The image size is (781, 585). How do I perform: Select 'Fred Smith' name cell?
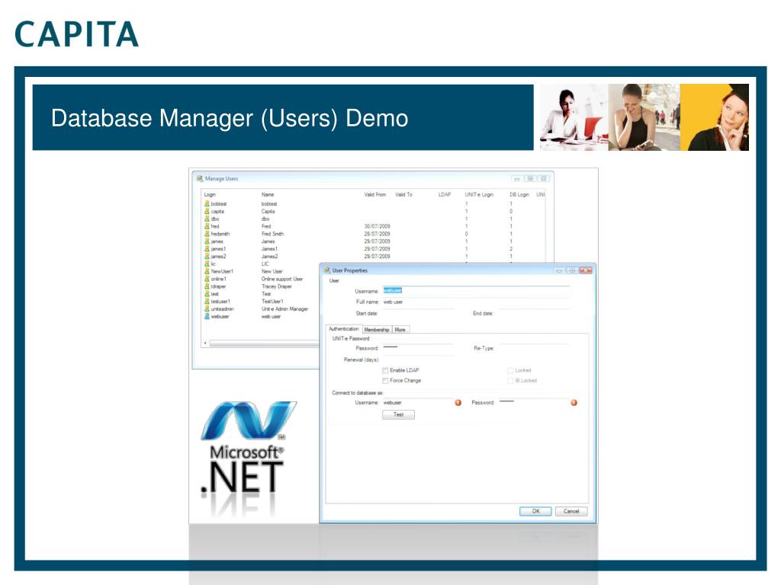click(x=272, y=233)
